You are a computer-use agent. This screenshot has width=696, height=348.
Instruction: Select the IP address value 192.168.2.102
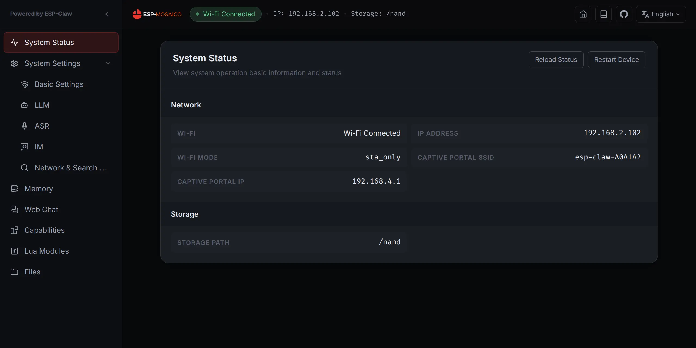point(612,133)
